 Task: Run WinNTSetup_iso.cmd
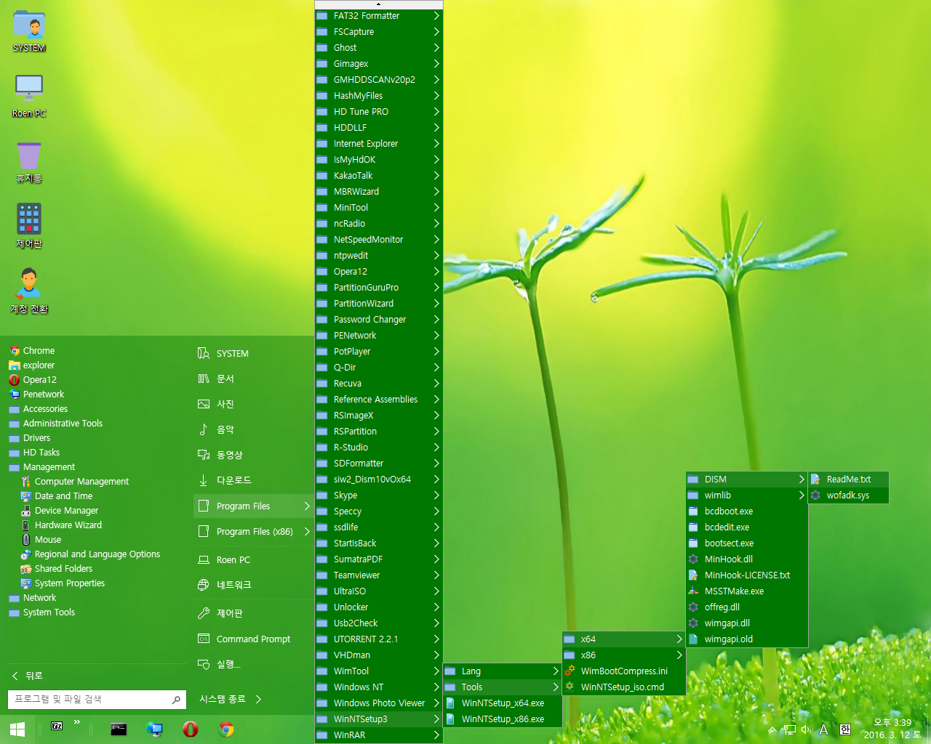coord(623,687)
